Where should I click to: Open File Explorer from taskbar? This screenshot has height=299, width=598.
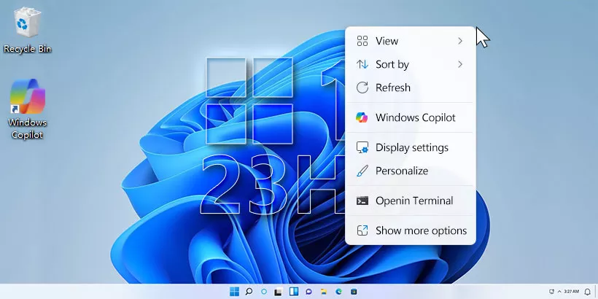click(323, 292)
